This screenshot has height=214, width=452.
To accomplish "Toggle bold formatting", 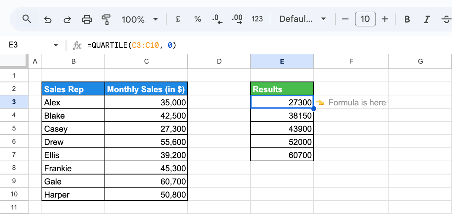I will coord(407,20).
